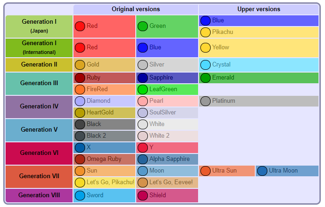Click the crimson circle icon next to Shield
The image size is (325, 207).
coord(143,195)
